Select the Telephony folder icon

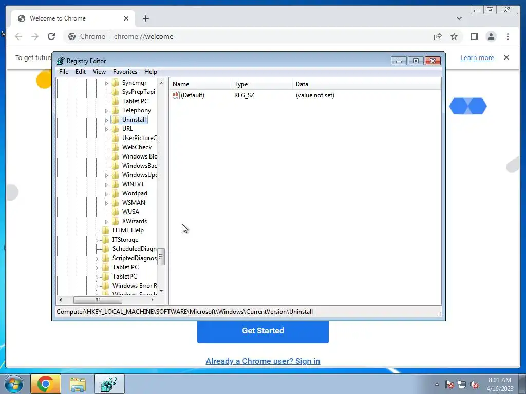tap(116, 110)
